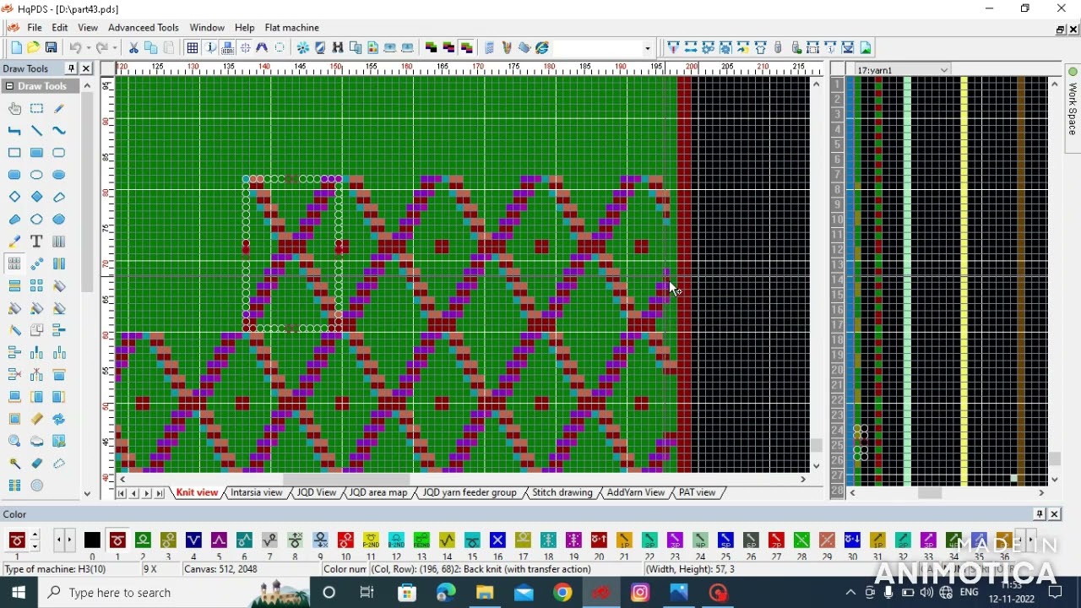Image resolution: width=1081 pixels, height=608 pixels.
Task: Select the red color 10 swatch
Action: coord(345,540)
